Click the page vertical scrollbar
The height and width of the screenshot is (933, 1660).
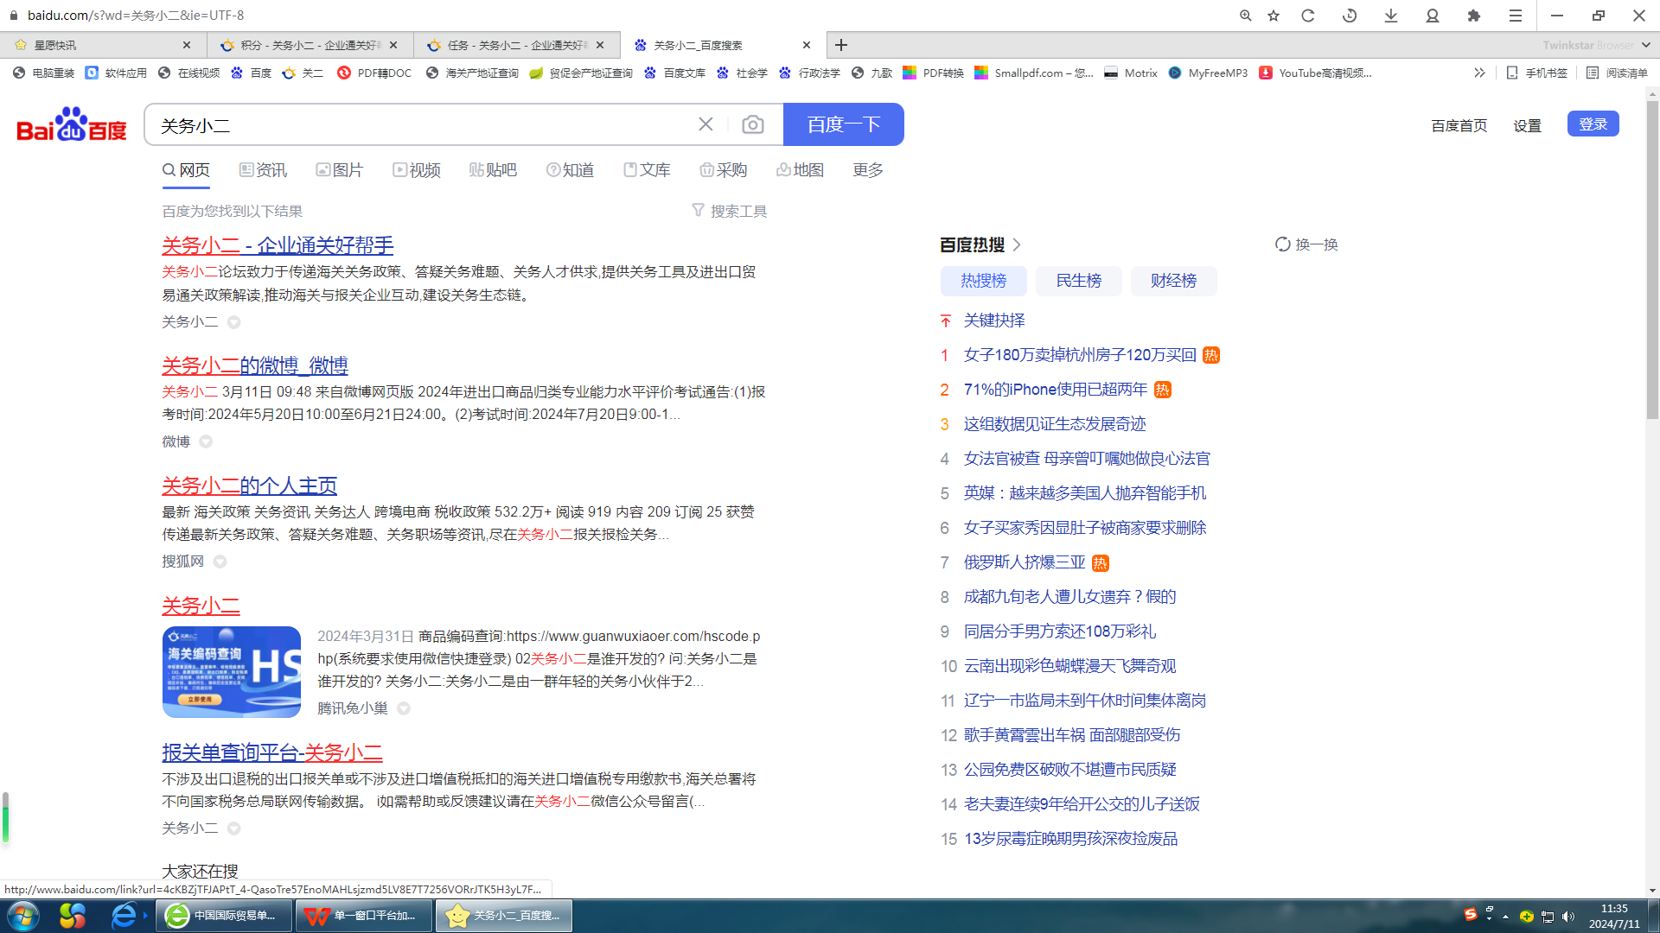(x=1652, y=259)
